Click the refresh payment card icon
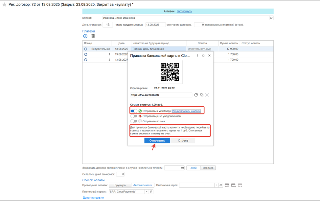 [227, 185]
